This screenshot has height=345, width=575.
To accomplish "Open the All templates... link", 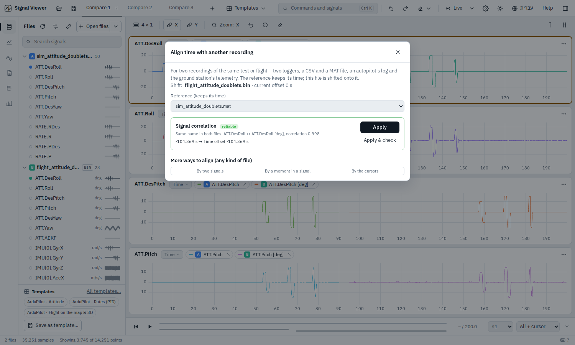I will click(103, 291).
